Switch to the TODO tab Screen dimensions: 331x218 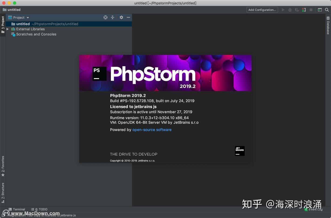pos(39,209)
